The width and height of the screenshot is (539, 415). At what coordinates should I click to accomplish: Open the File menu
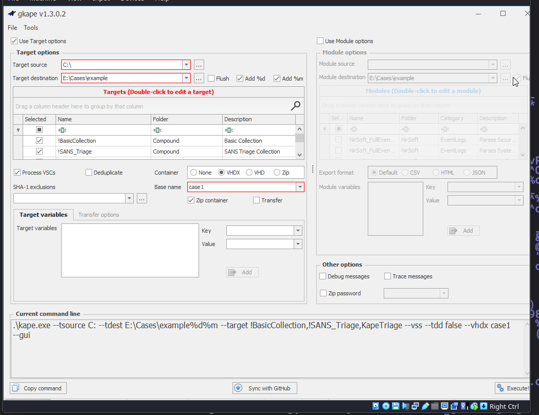point(12,28)
